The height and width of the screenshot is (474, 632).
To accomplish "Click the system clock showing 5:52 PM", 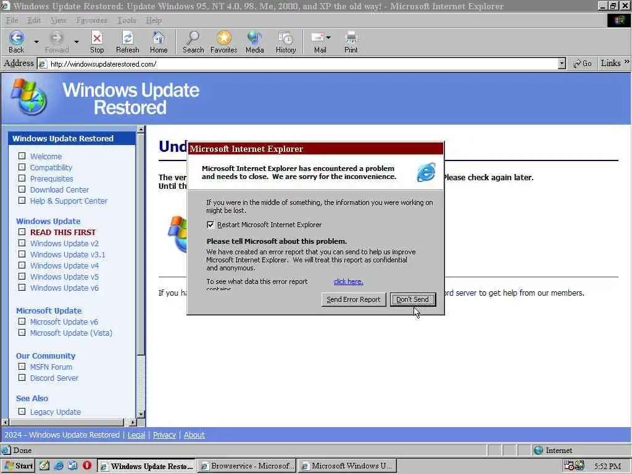I will (607, 466).
